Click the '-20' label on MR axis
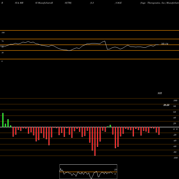 (x=175, y=135)
